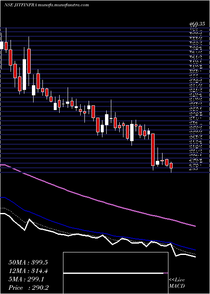The height and width of the screenshot is (294, 210).
Task: Select the 12MA : 314.4 readout
Action: 28,271
